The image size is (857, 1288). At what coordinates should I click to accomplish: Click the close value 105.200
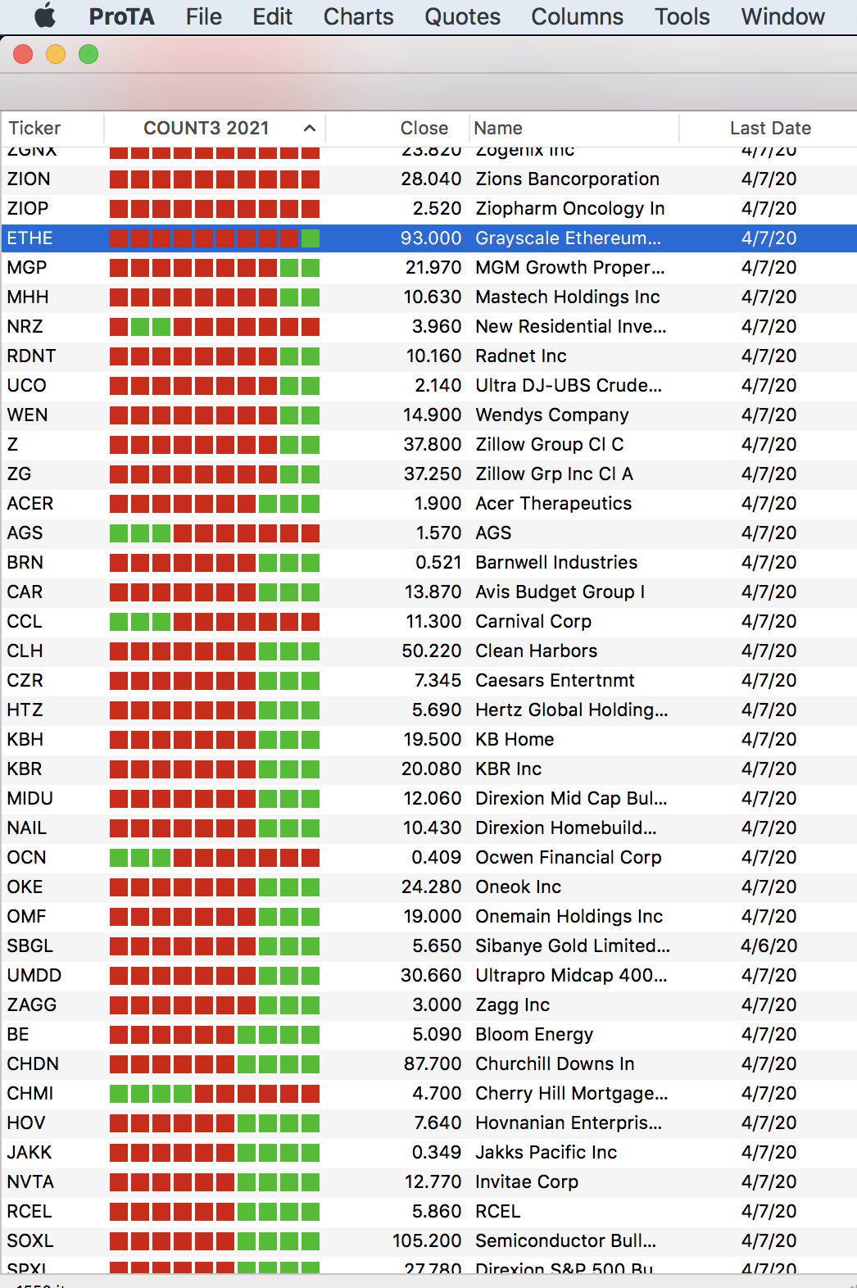tap(427, 1241)
